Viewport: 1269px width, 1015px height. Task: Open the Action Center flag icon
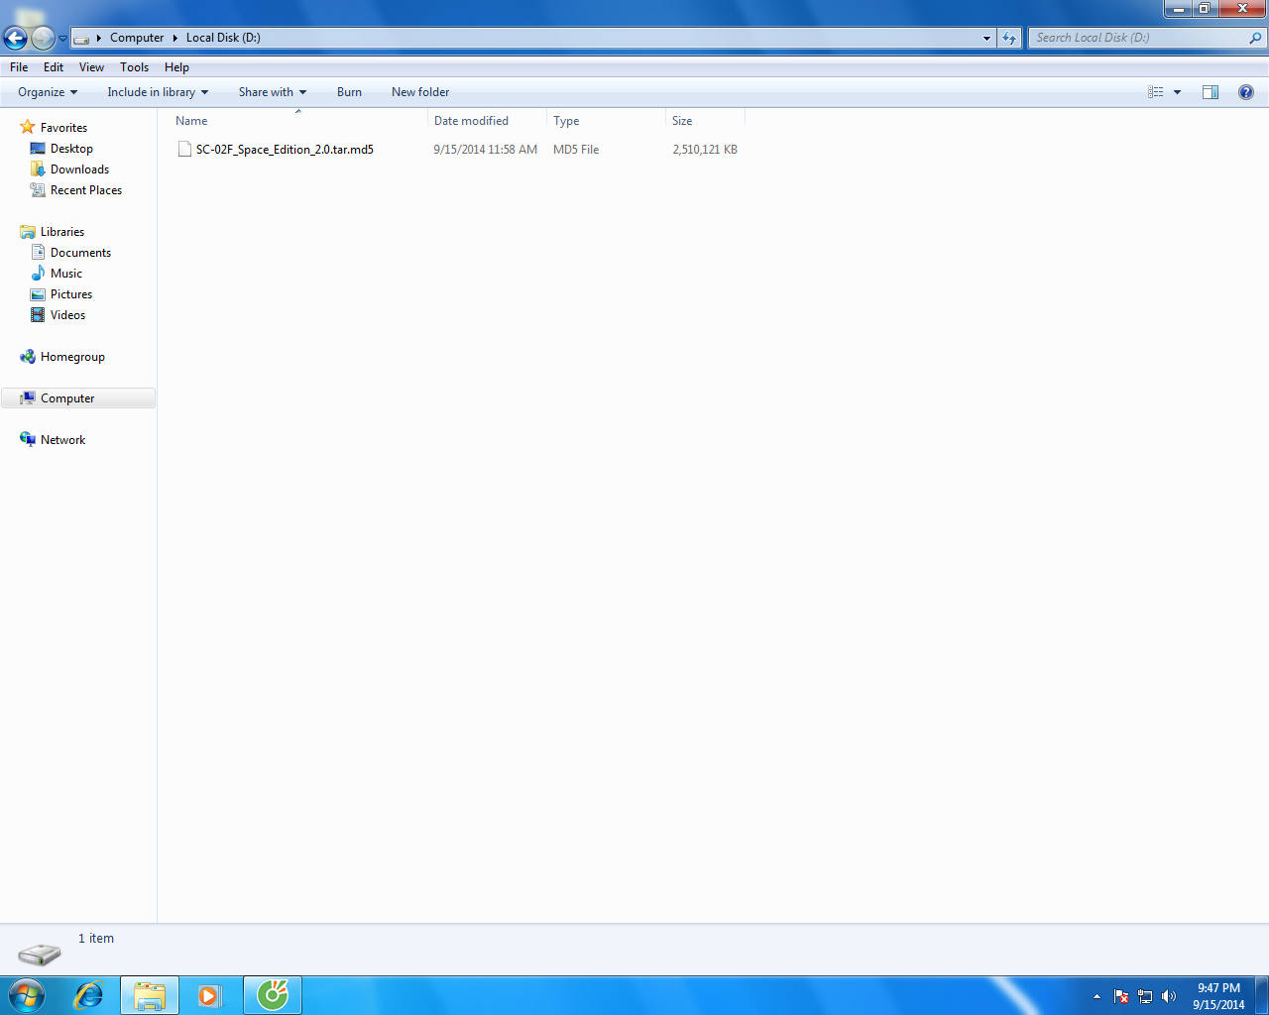pyautogui.click(x=1121, y=996)
